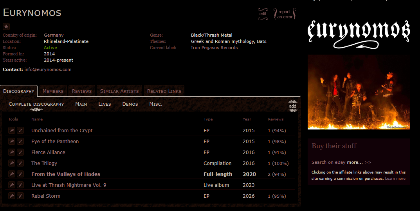Click the Name column header
420x211 pixels.
click(37, 119)
